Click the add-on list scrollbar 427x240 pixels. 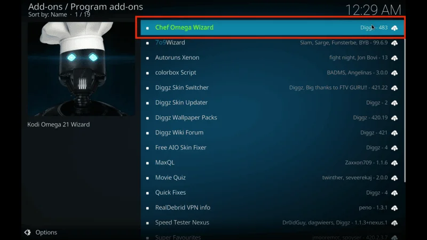click(405, 110)
